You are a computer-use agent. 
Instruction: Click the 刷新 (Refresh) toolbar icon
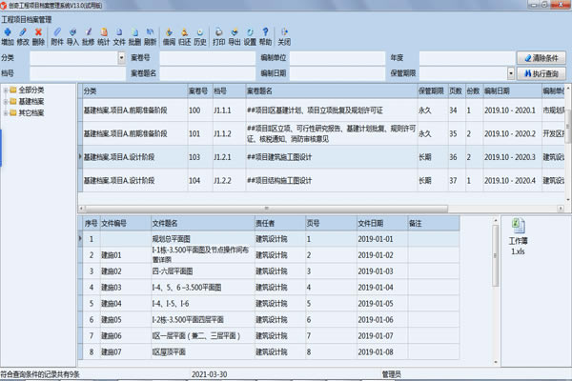click(151, 36)
